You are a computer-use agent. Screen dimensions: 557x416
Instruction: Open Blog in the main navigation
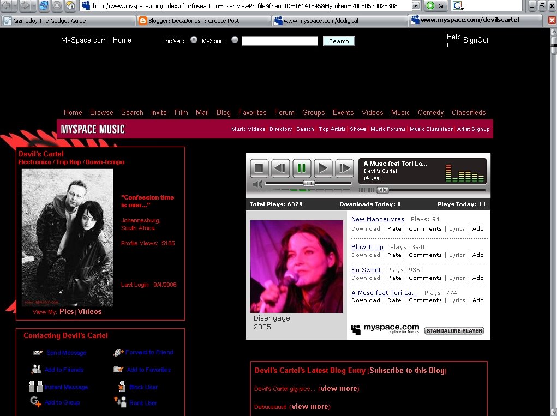[224, 112]
